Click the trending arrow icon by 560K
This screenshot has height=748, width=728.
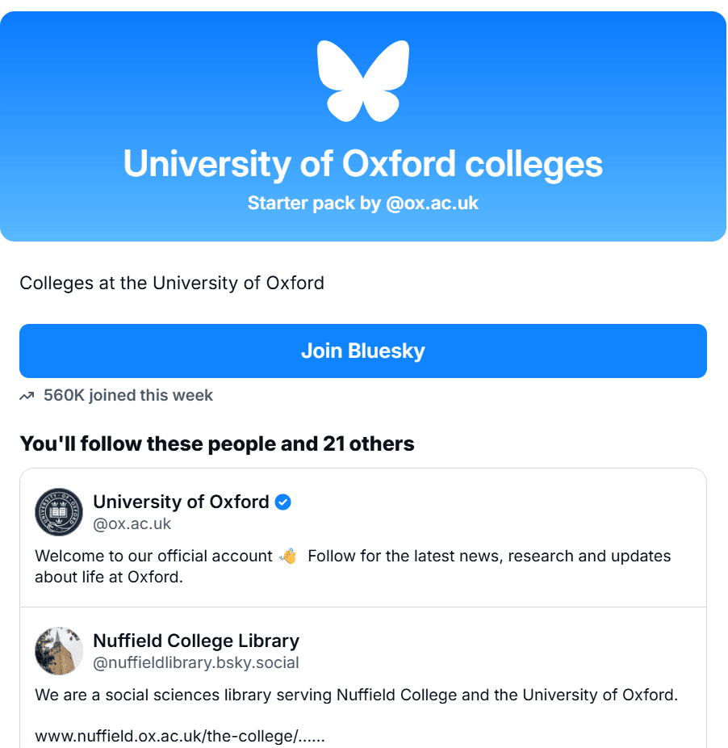click(27, 396)
